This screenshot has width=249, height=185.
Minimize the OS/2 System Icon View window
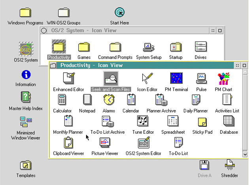pyautogui.click(x=213, y=31)
